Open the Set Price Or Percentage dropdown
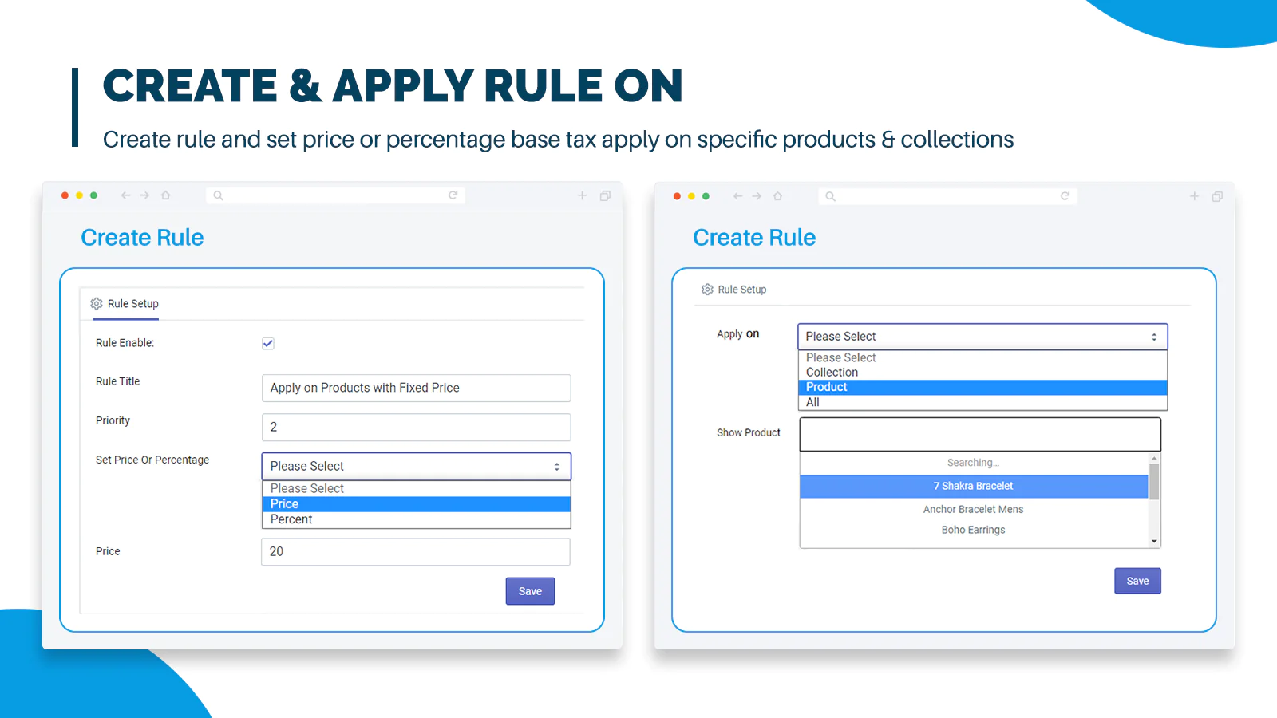 [x=416, y=467]
